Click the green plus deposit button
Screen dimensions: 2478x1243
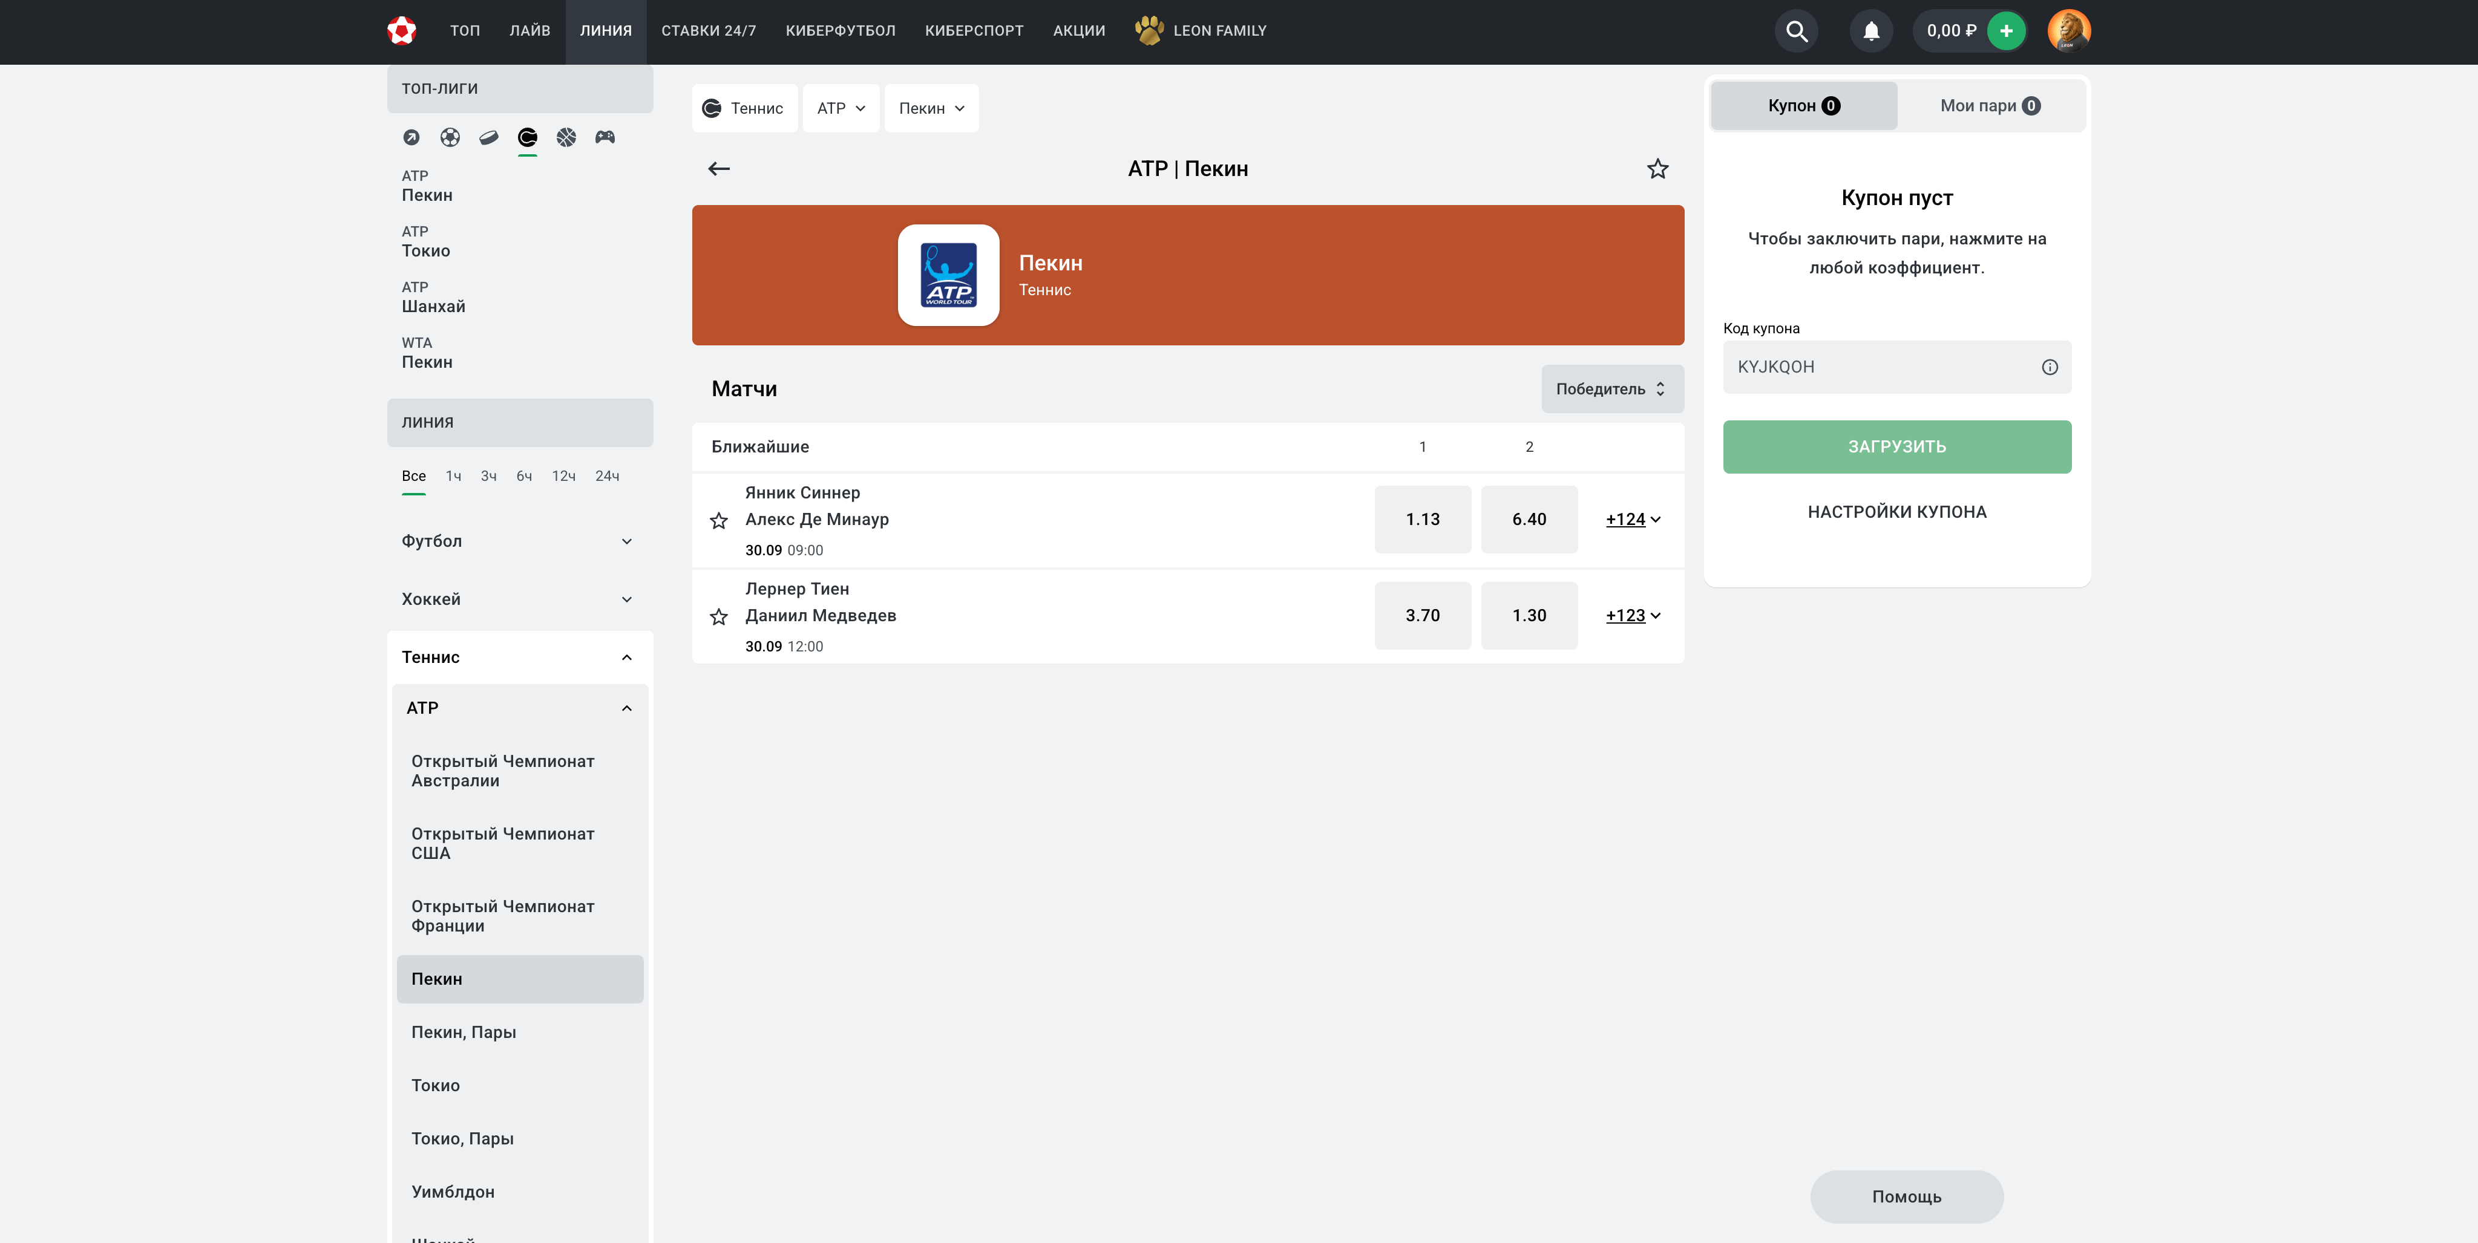pyautogui.click(x=2005, y=31)
